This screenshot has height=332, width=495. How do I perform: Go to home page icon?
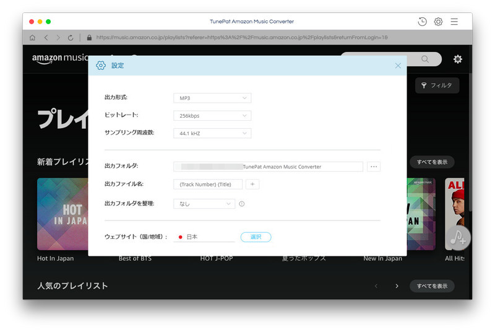coord(32,38)
